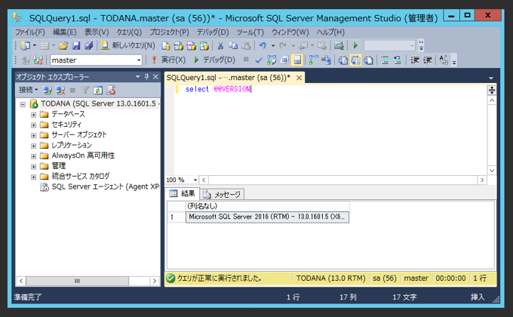The height and width of the screenshot is (317, 513).
Task: Switch output to Results to File
Action: click(368, 60)
